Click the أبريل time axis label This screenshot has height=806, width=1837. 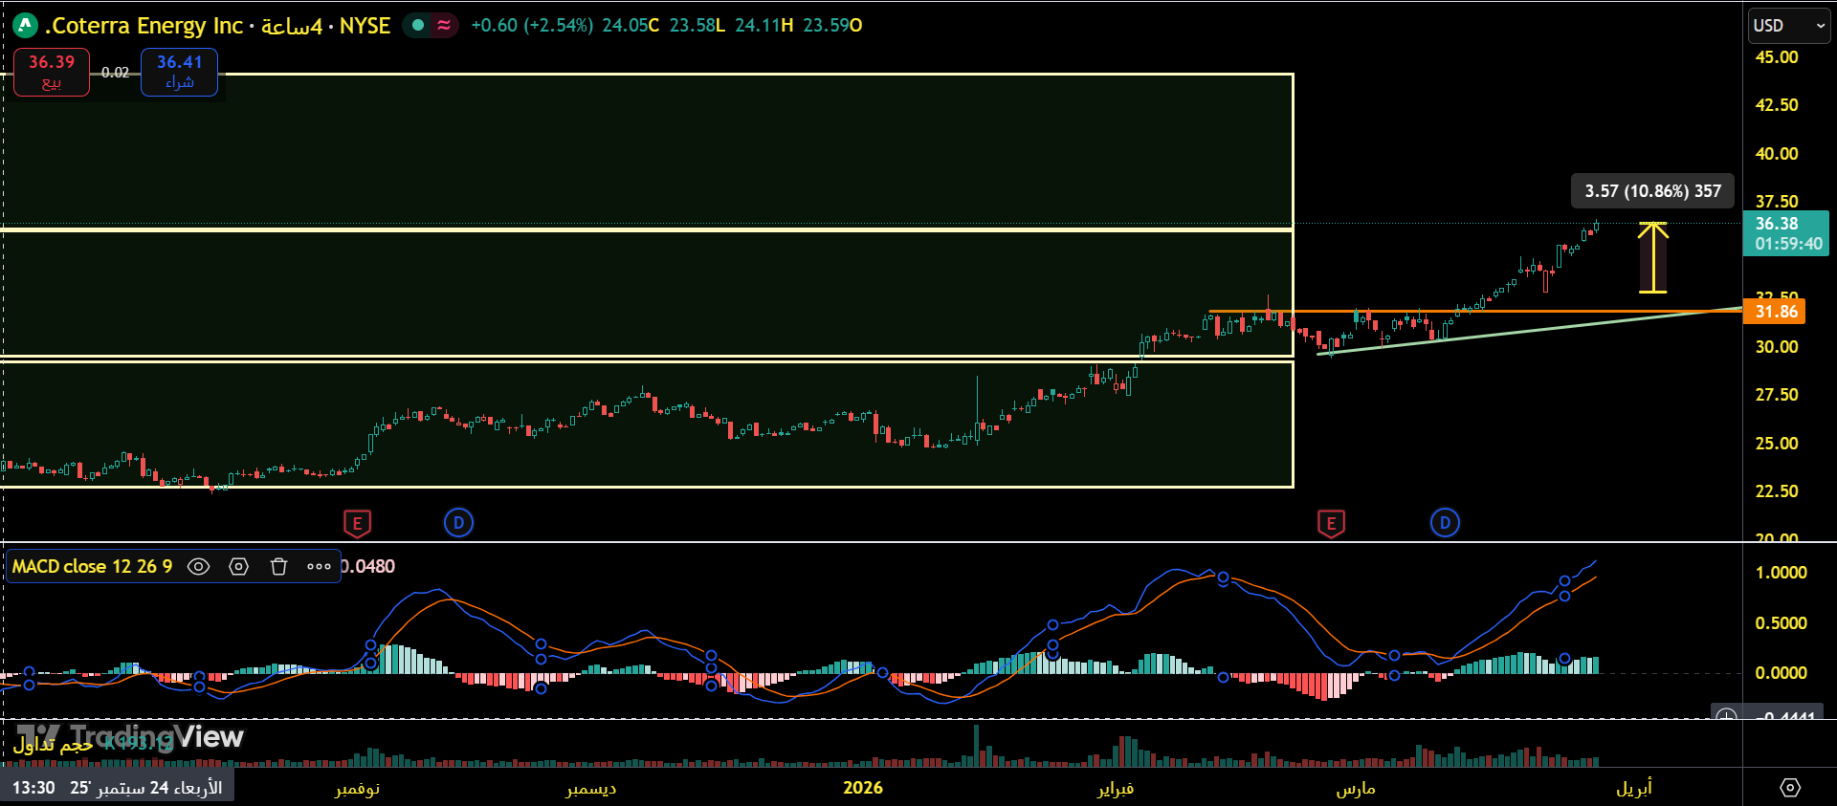point(1634,788)
